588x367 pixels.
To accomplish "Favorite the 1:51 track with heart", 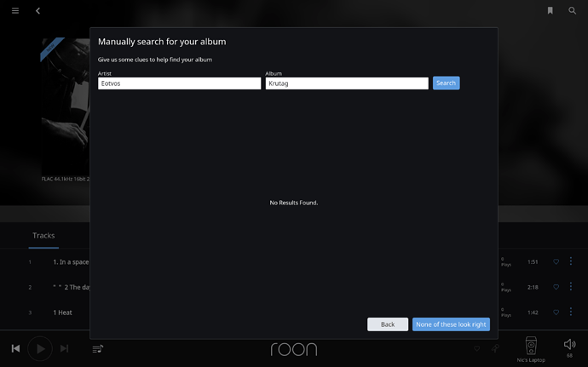I will (556, 261).
